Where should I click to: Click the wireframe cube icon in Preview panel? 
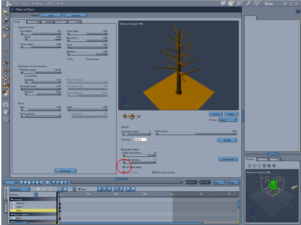(259, 166)
